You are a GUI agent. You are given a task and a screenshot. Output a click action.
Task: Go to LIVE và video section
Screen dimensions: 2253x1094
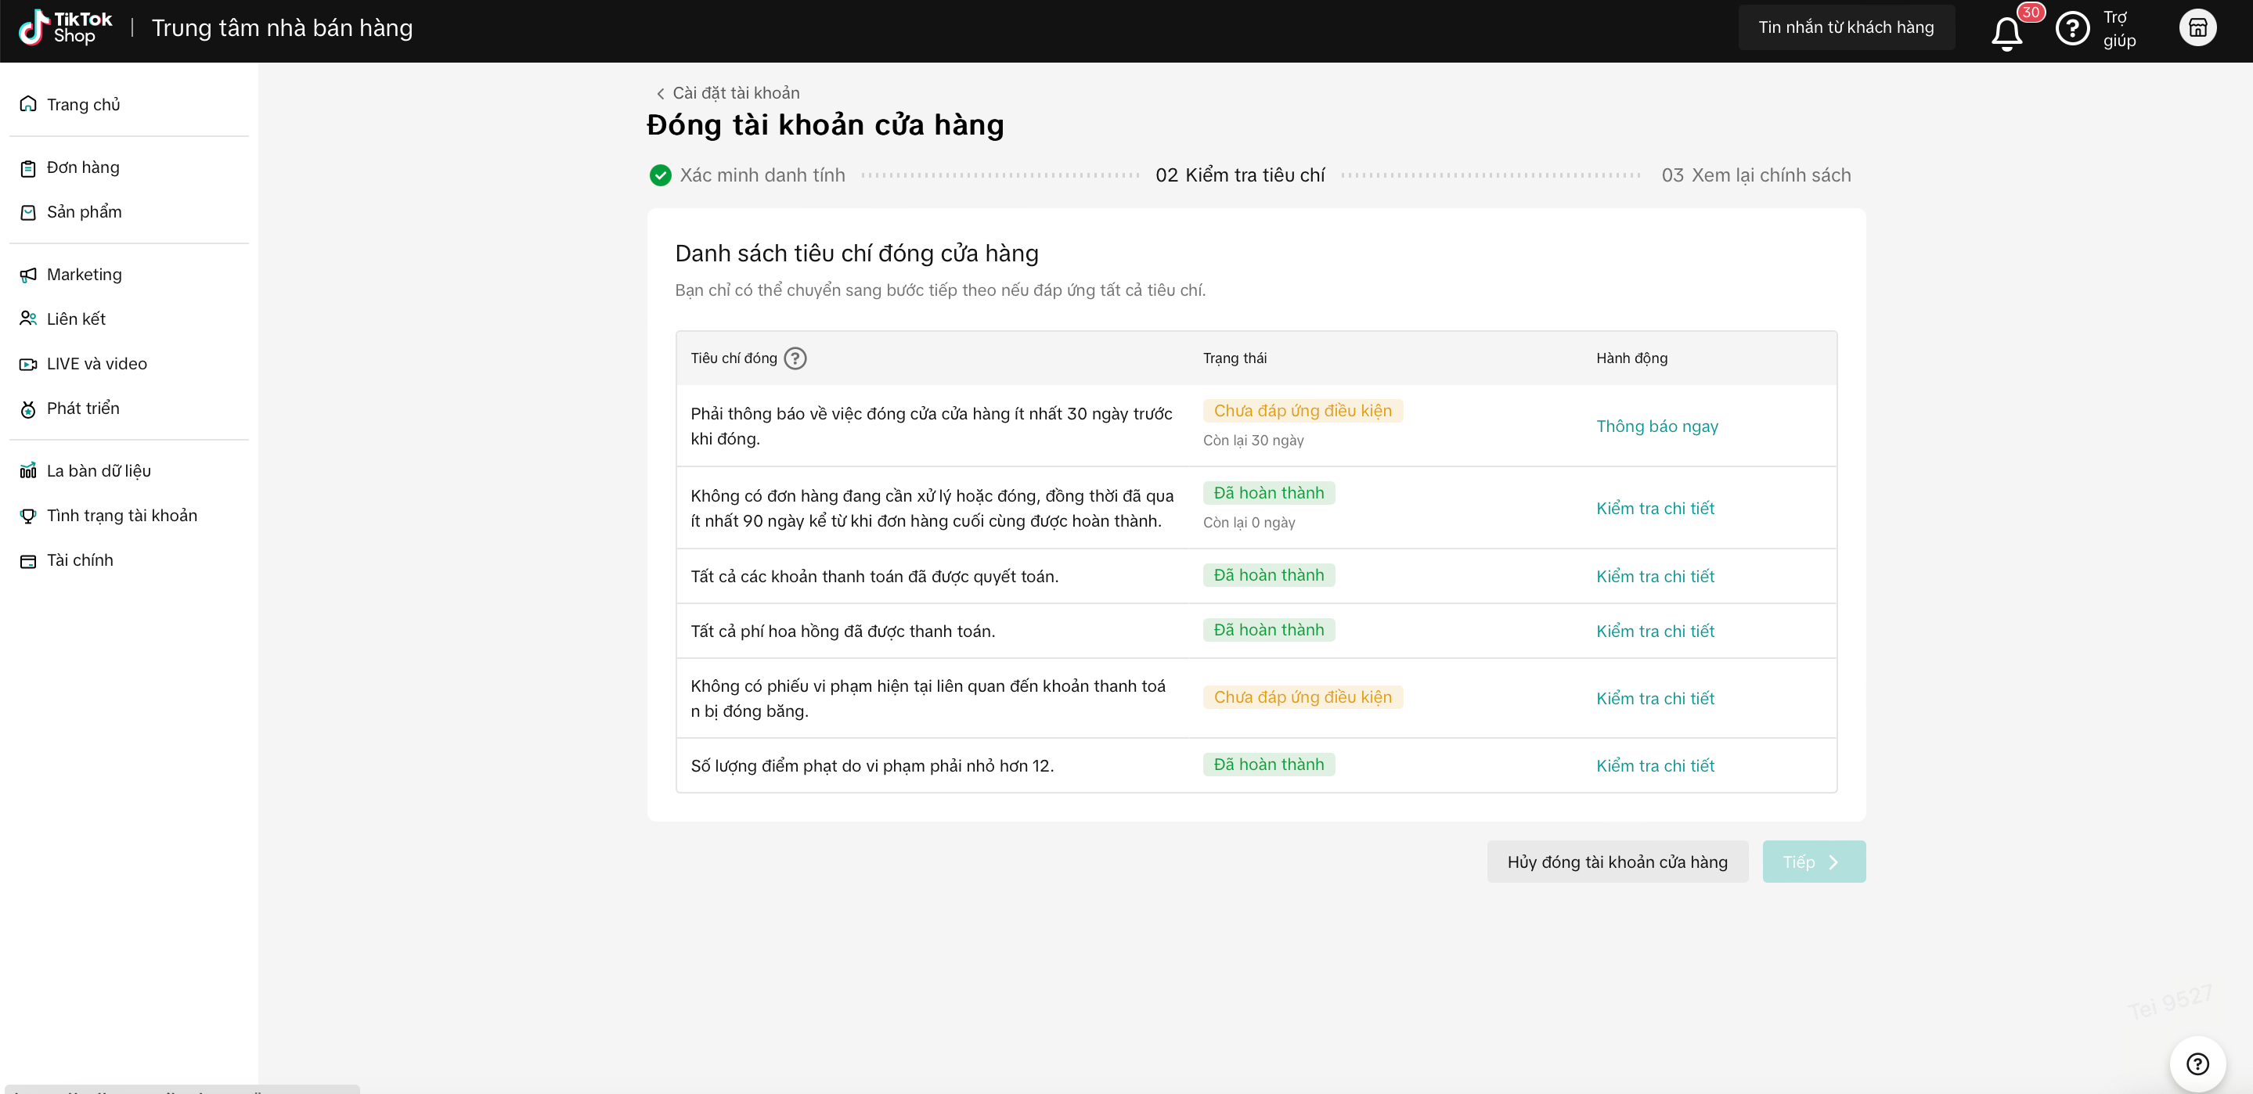[x=96, y=364]
